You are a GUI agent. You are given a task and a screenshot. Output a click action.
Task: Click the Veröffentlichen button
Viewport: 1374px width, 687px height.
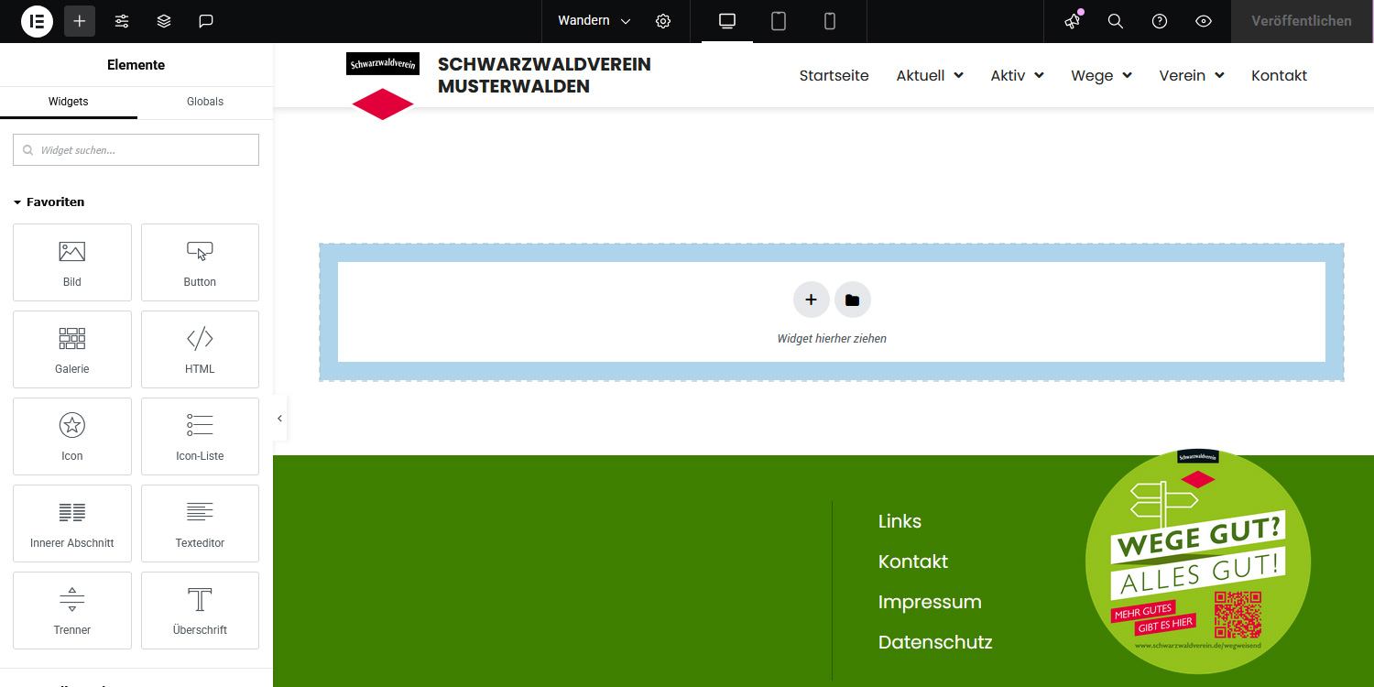click(1301, 20)
